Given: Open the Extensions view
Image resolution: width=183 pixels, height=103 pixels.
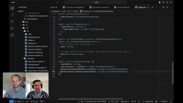Looking at the screenshot, I should point(12,35).
